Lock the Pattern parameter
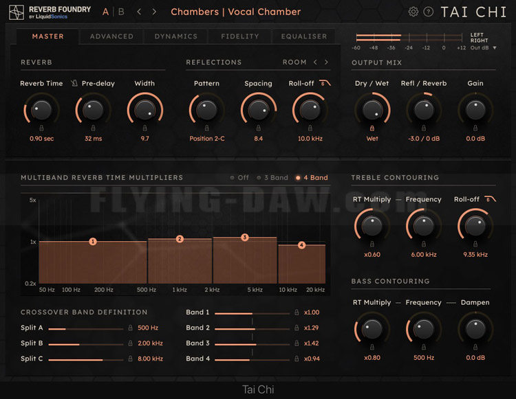 (206, 128)
